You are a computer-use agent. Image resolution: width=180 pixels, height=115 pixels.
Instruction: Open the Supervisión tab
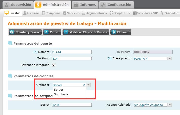(18, 5)
